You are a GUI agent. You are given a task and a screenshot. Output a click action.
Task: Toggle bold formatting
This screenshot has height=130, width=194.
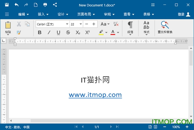coord(39,32)
